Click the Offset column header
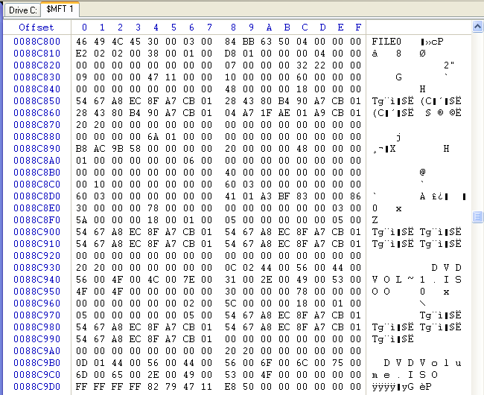The image size is (484, 395). click(36, 28)
